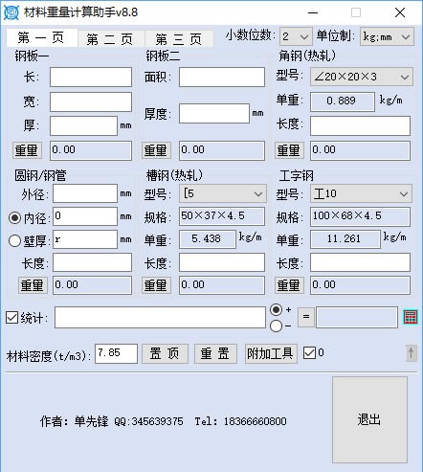
Task: Click the author text 作者: 单先锋
Action: (74, 421)
